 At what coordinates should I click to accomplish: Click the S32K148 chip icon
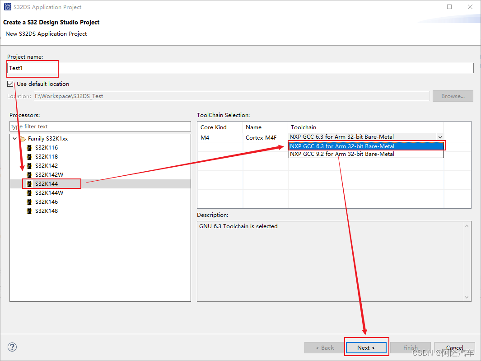click(29, 211)
